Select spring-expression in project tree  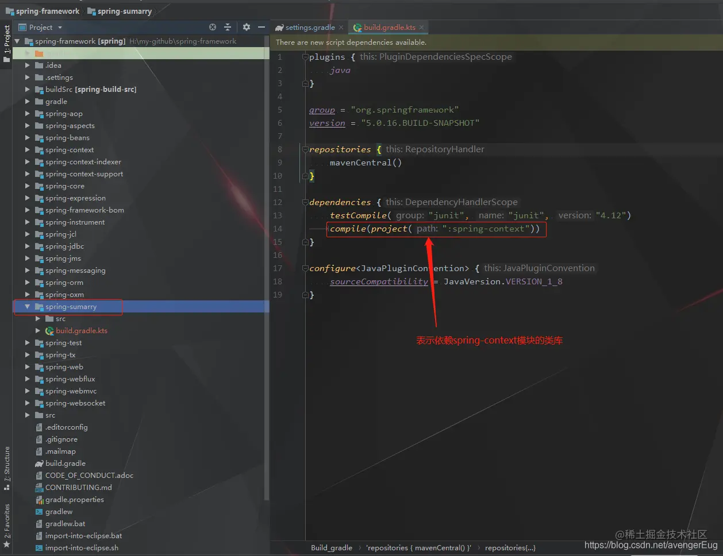(x=75, y=198)
